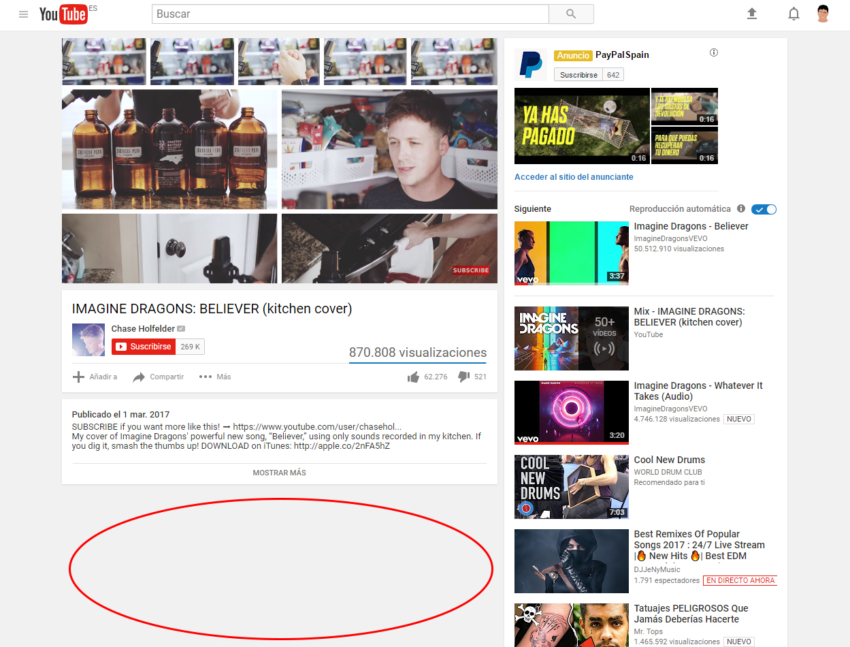Open the hamburger navigation menu

[24, 14]
